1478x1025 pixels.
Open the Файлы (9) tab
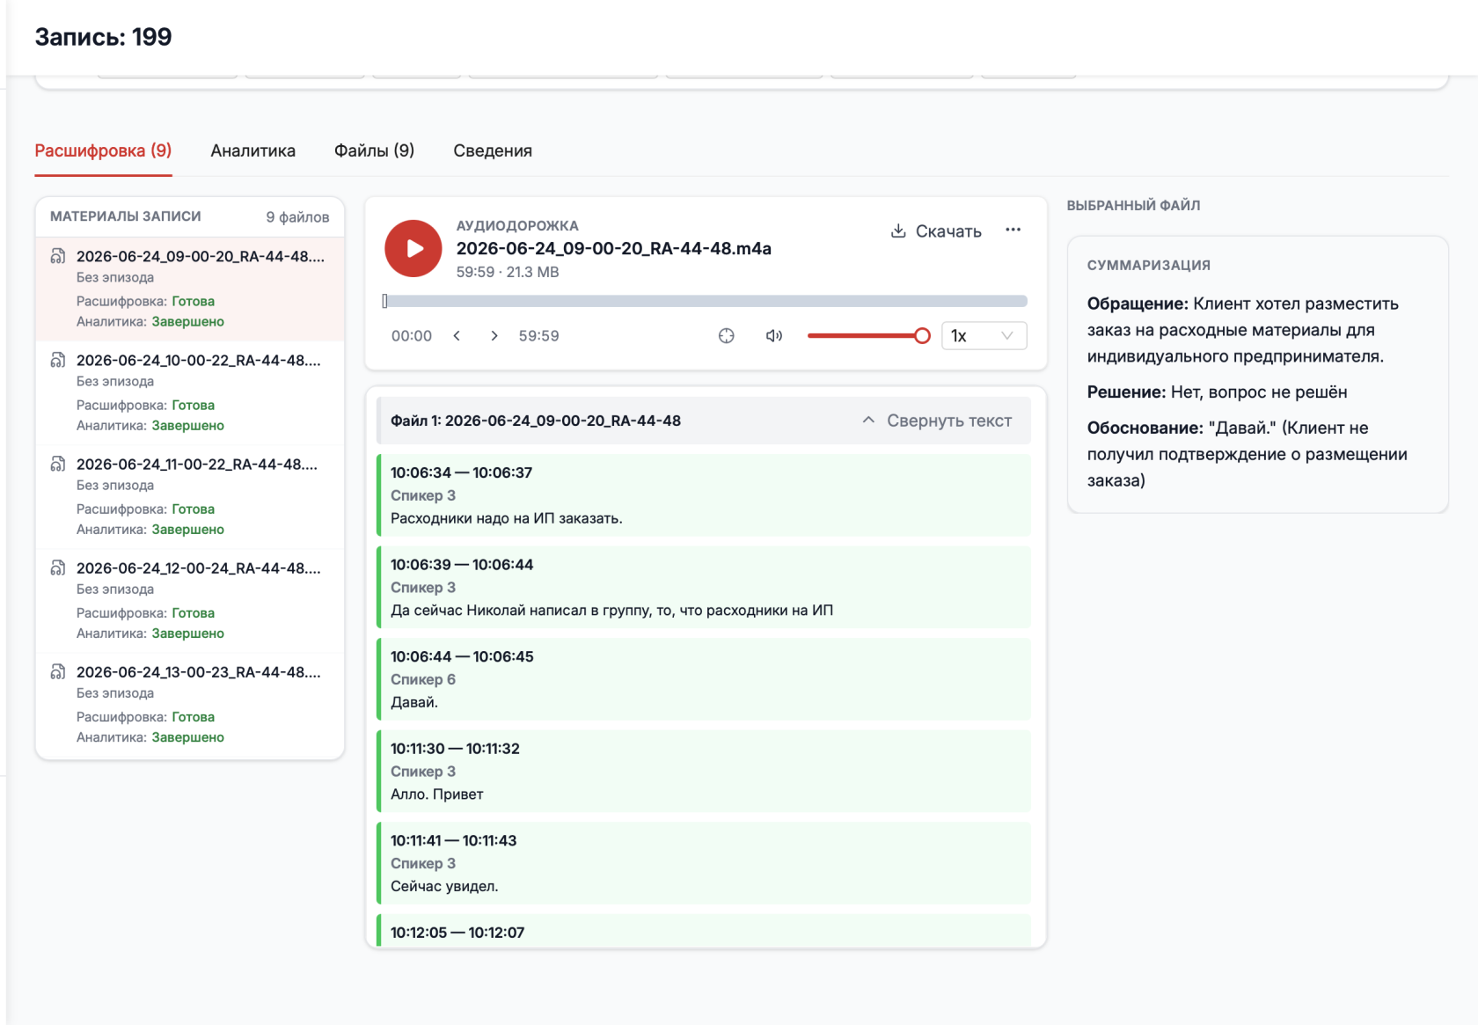(374, 150)
